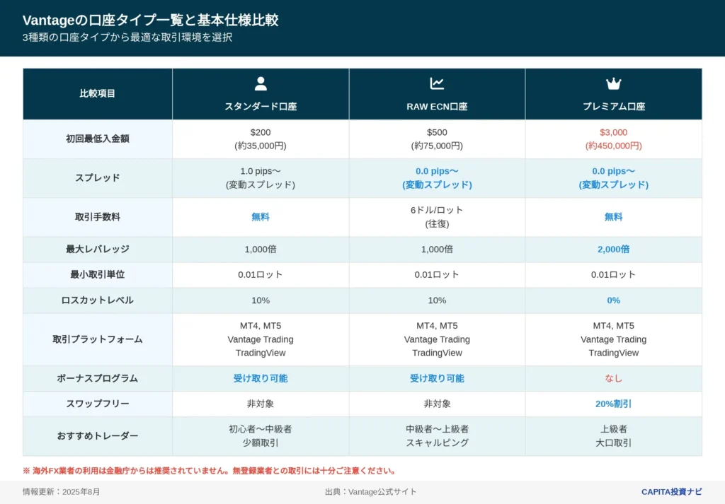Click the blue 0% loss-cut cell

pos(614,300)
